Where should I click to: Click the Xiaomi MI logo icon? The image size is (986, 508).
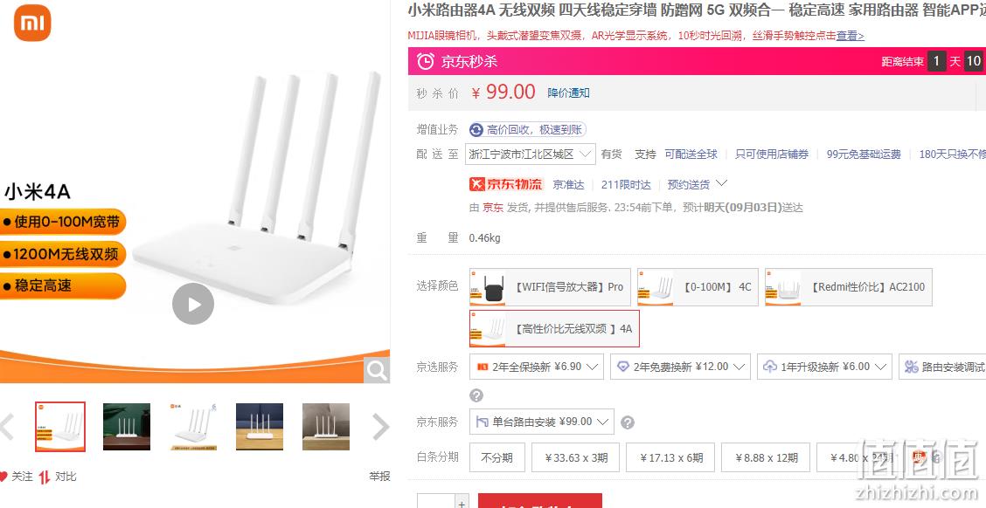(x=32, y=23)
